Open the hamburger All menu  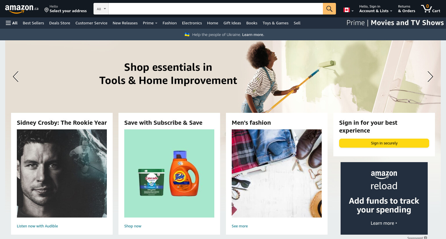[x=12, y=23]
